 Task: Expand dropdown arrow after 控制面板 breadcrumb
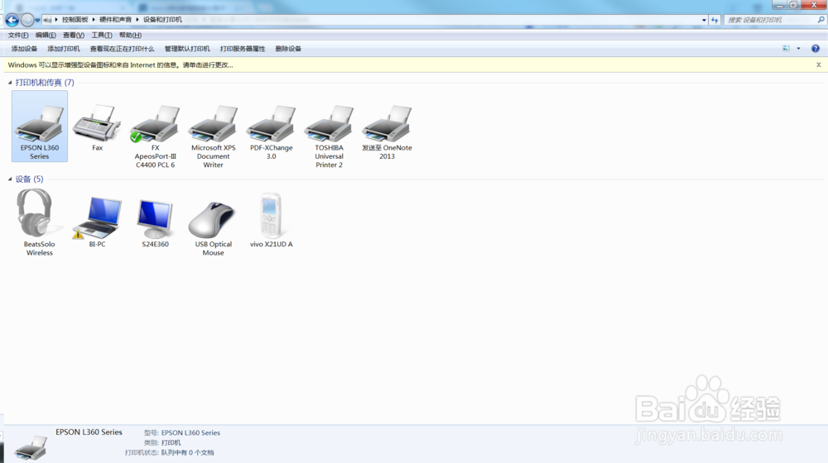94,20
